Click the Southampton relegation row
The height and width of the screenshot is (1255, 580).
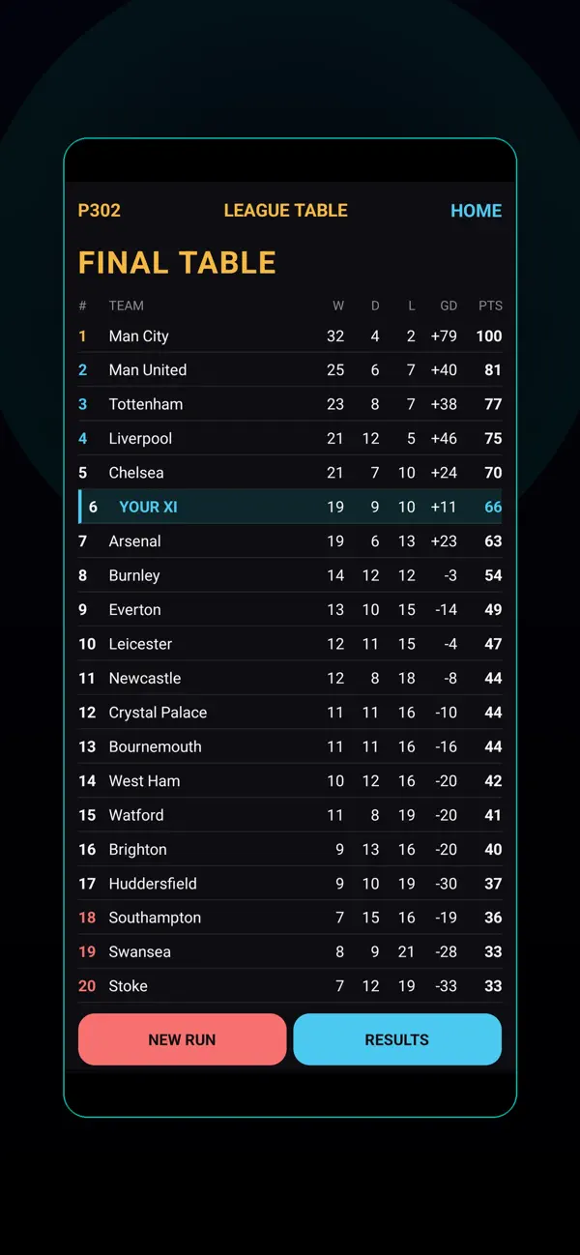(290, 918)
